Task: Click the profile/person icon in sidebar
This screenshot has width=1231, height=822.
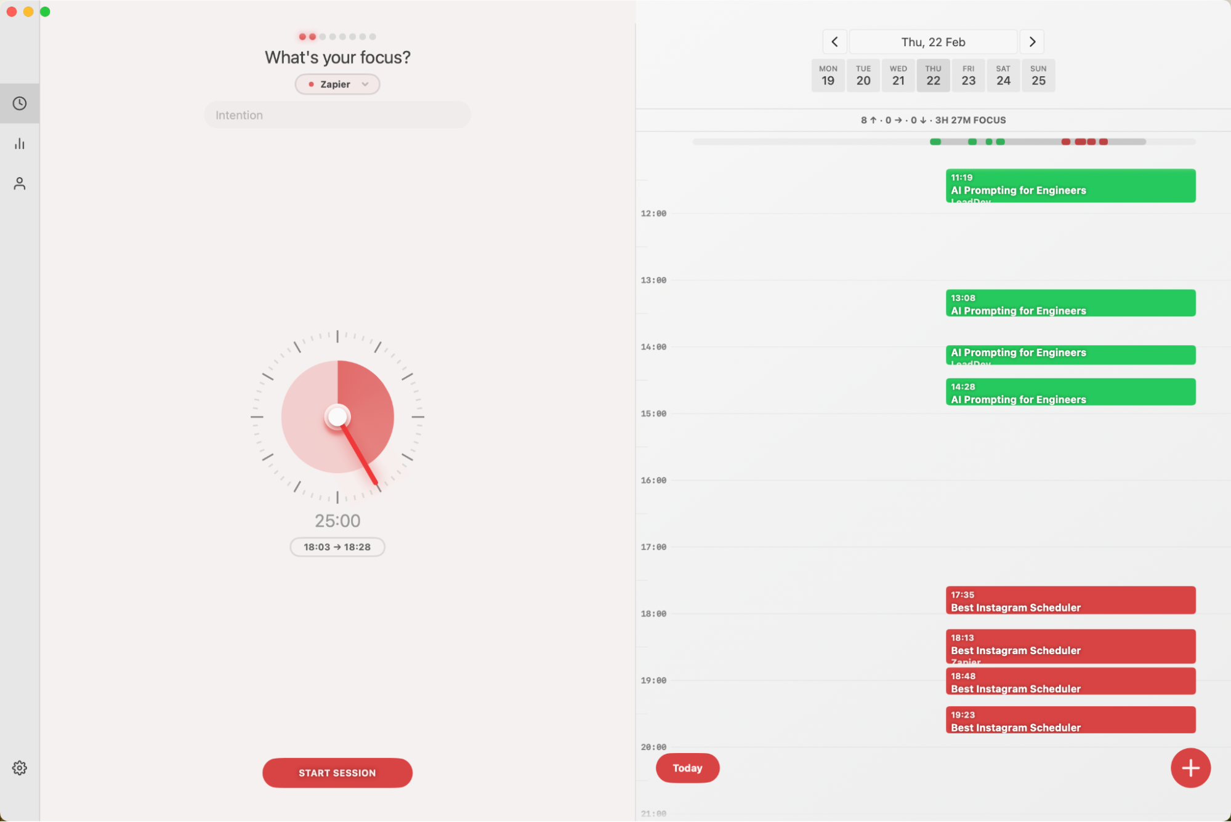Action: (x=20, y=183)
